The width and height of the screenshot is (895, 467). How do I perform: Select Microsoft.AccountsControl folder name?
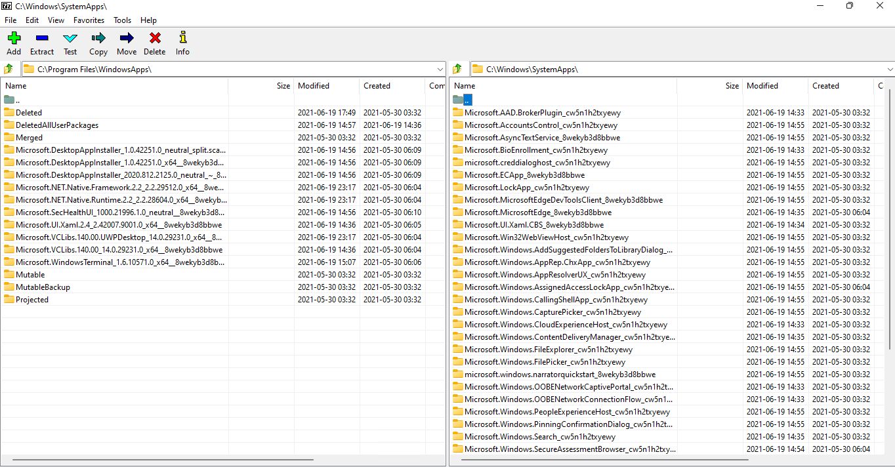tap(541, 125)
